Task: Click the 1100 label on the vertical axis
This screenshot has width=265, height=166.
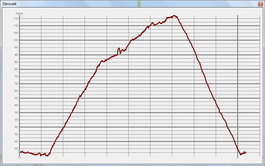Action: point(16,26)
